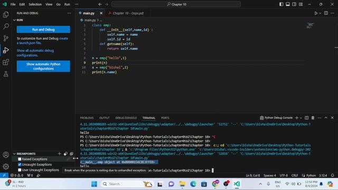Click the code minimap in the editor
Screen dimensions: 338x190
(x=310, y=25)
